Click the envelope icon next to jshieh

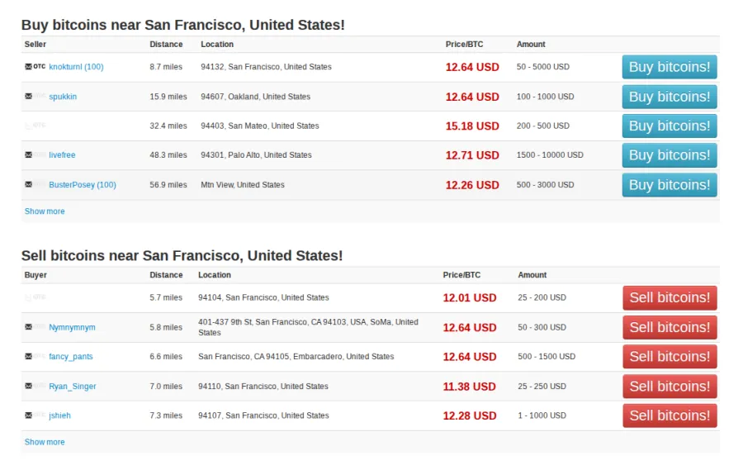(x=29, y=415)
